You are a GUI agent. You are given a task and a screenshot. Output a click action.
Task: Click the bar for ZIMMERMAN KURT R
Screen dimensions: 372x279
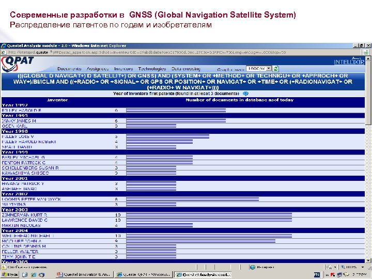[x=209, y=215]
